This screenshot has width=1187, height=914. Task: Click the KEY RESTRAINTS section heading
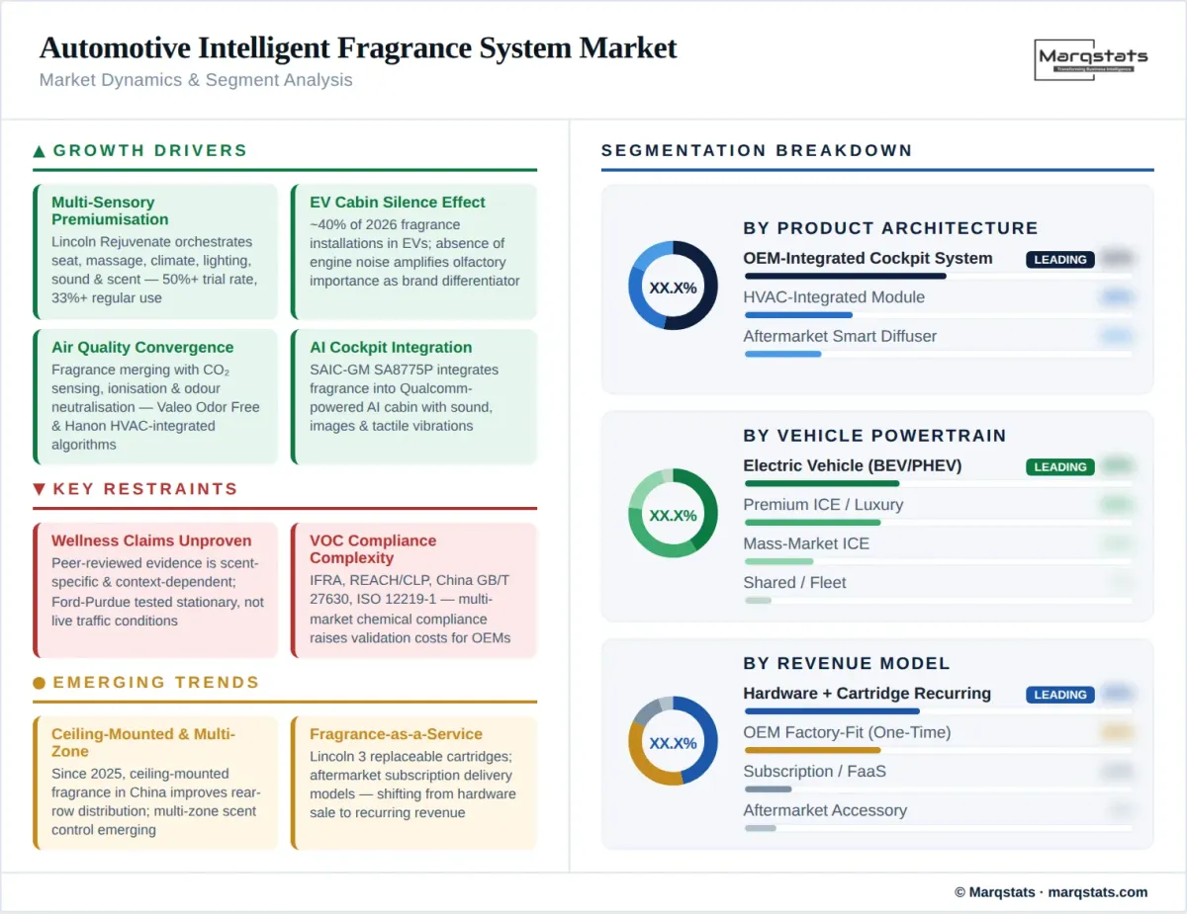click(x=145, y=489)
